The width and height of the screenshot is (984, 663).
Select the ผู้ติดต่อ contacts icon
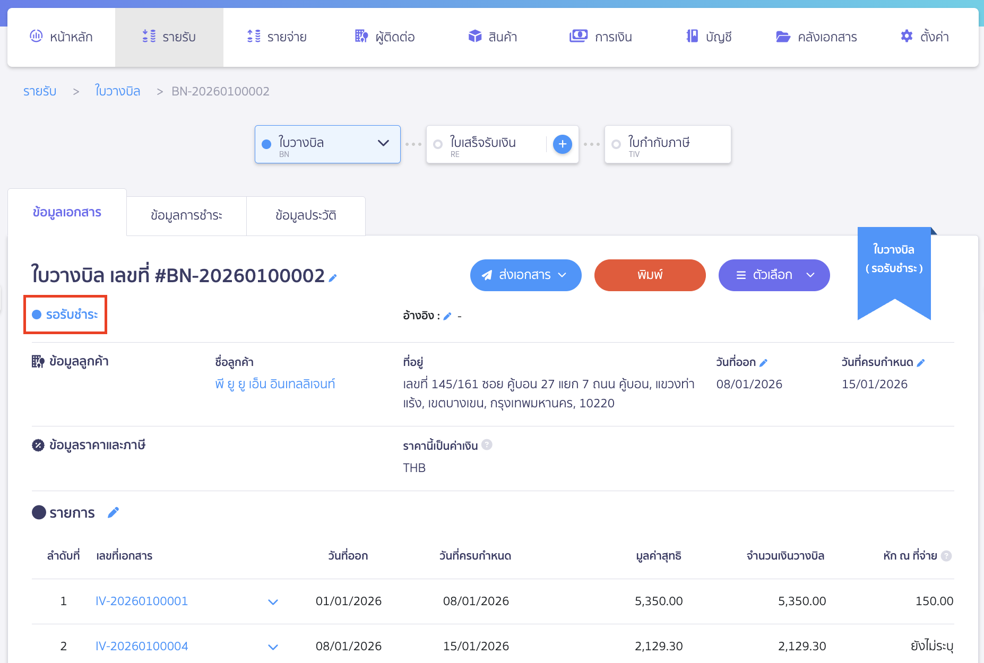click(361, 36)
